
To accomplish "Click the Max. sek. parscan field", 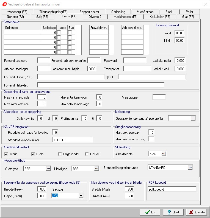I will pyautogui.click(x=151, y=132).
